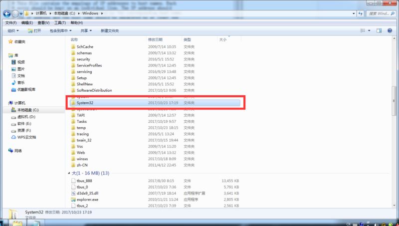Open WPS云文档 in sidebar

(26, 137)
